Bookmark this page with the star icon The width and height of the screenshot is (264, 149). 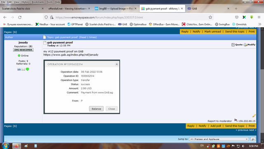[x=210, y=17]
